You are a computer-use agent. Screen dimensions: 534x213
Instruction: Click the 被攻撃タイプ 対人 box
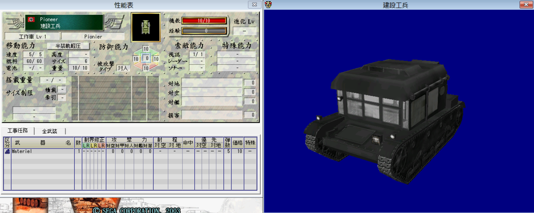[x=123, y=68]
